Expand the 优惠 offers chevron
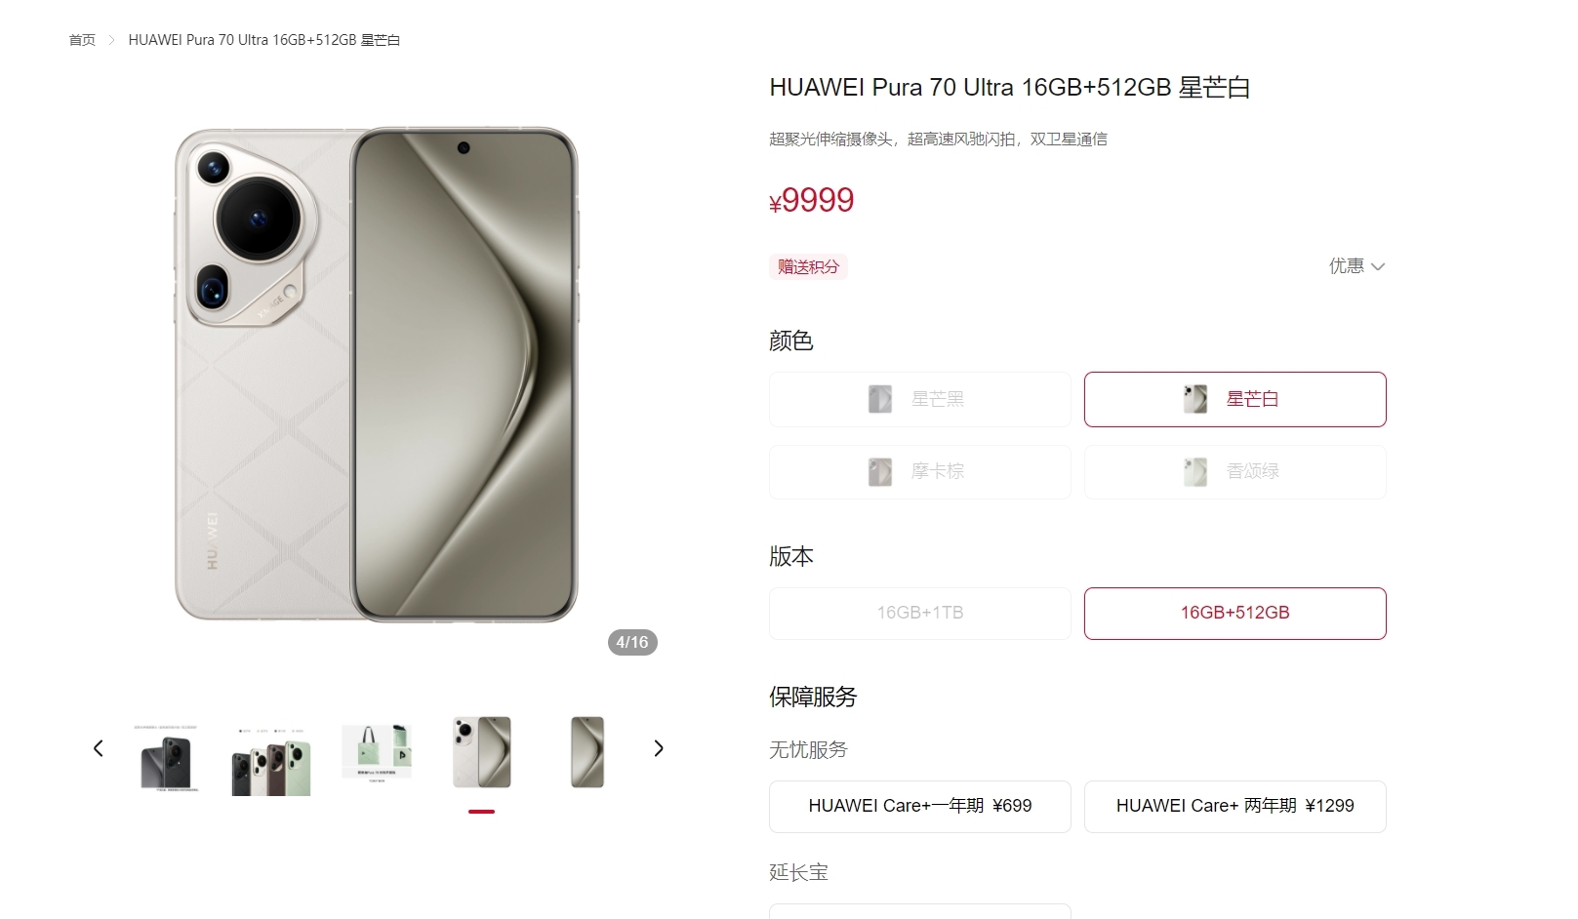 (x=1378, y=266)
